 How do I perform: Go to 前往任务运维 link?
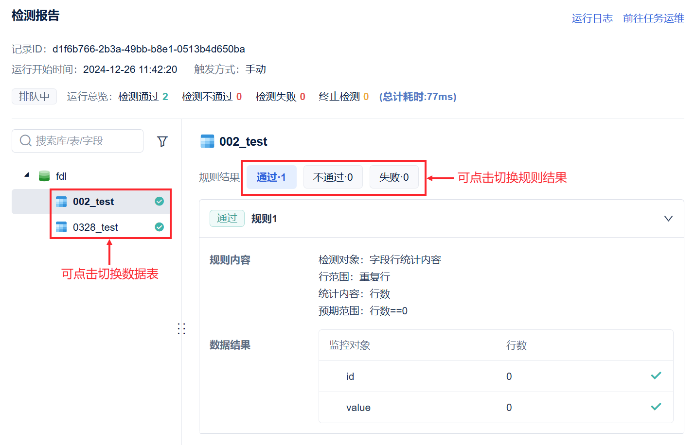[654, 18]
